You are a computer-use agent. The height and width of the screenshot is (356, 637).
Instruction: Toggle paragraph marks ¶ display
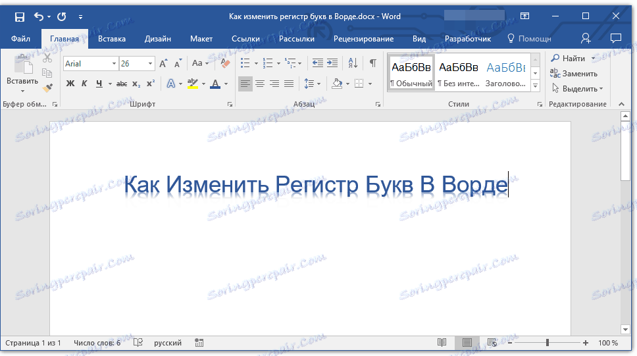coord(373,63)
